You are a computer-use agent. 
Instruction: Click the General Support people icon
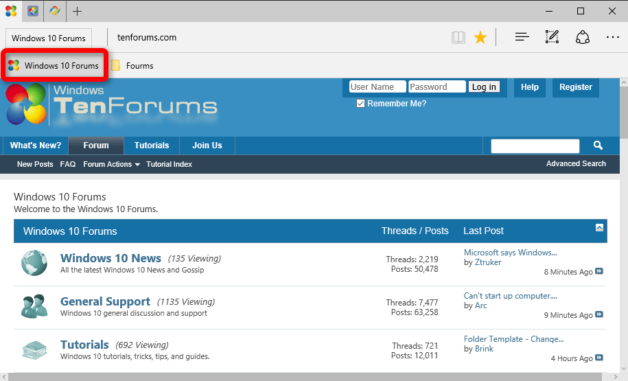[x=34, y=306]
